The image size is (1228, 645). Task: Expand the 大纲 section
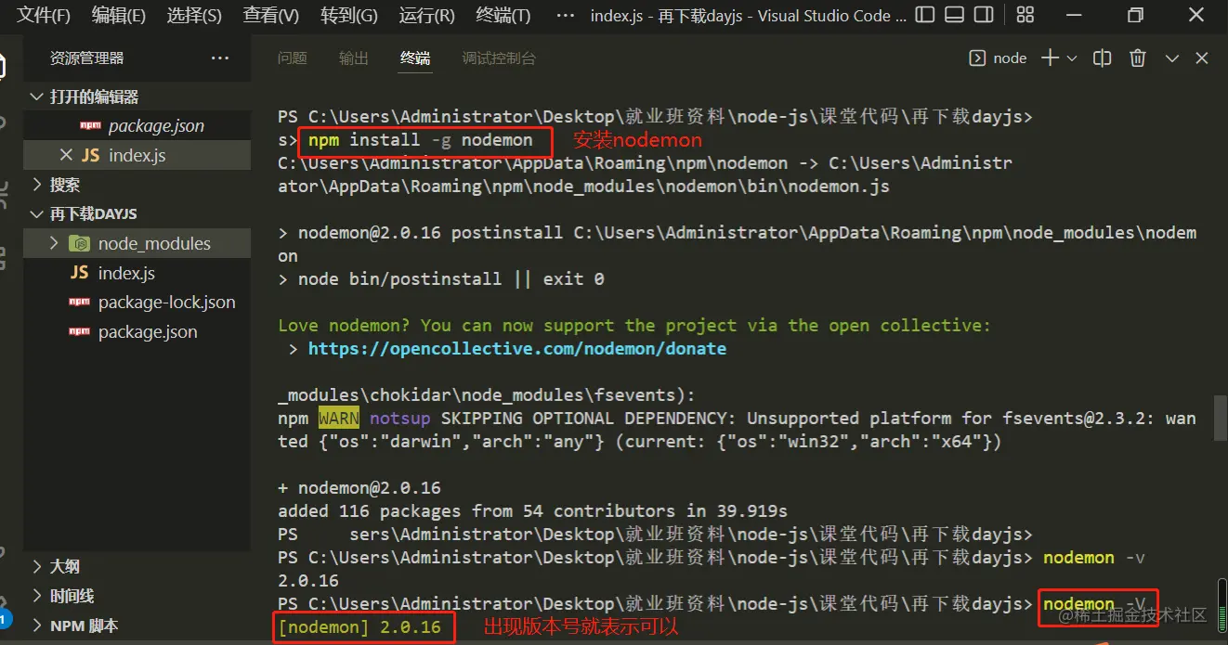click(137, 566)
